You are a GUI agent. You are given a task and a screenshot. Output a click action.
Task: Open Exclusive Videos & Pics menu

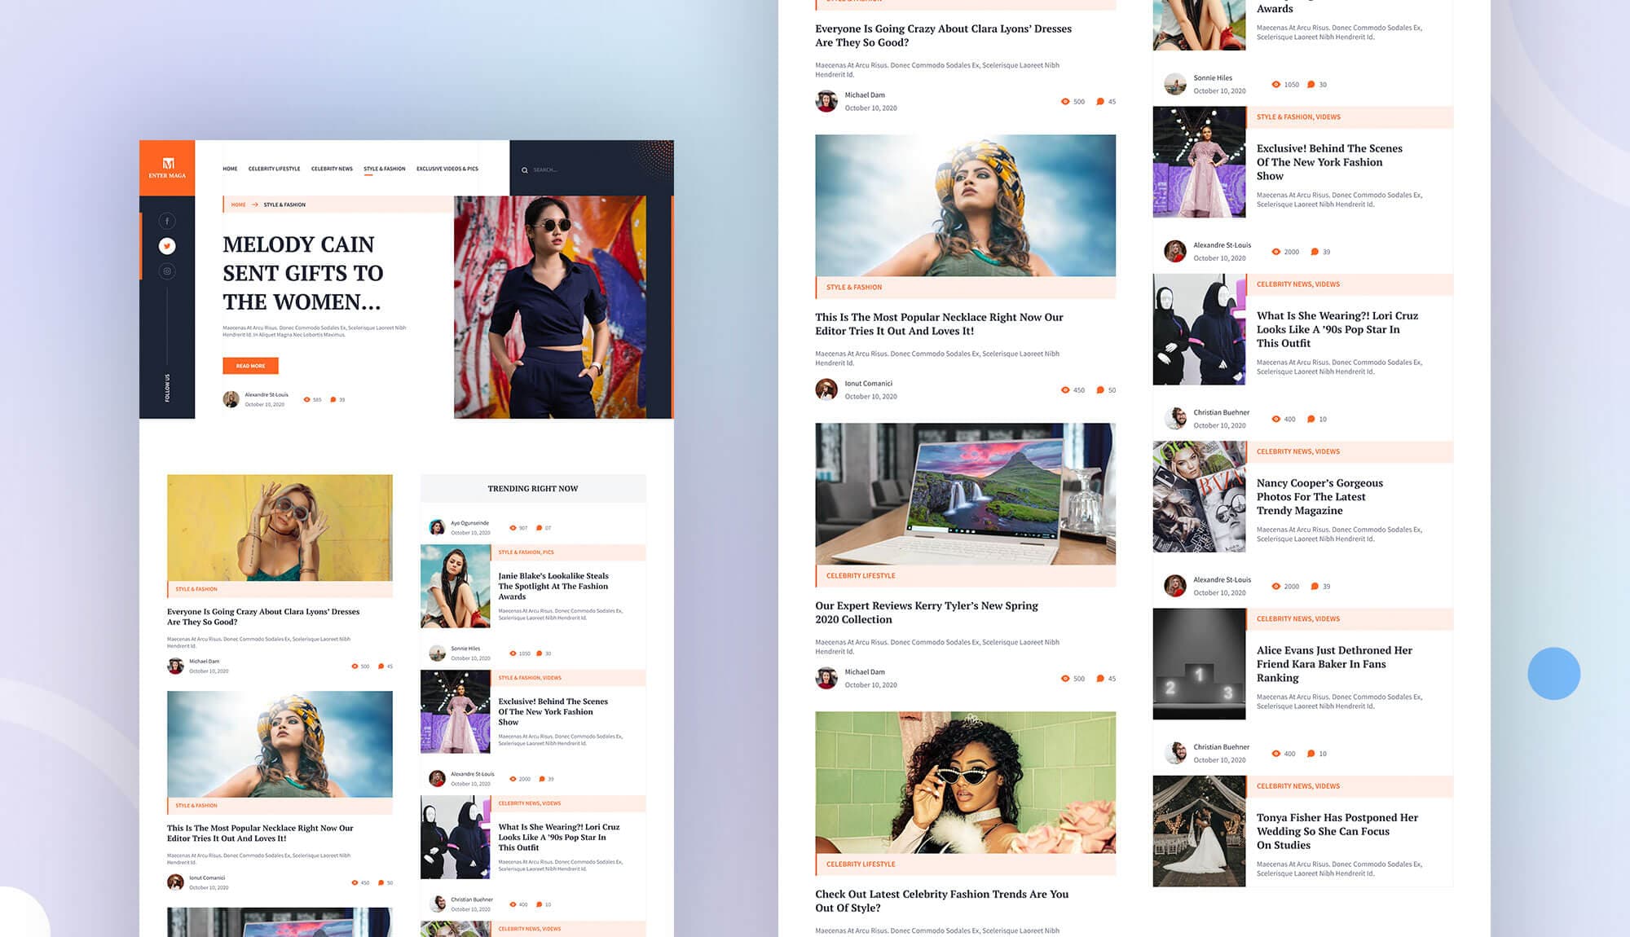(x=447, y=169)
